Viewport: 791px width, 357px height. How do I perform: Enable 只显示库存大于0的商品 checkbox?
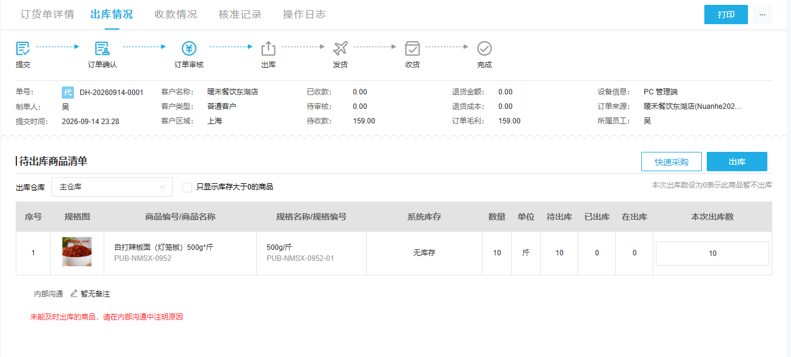(187, 188)
